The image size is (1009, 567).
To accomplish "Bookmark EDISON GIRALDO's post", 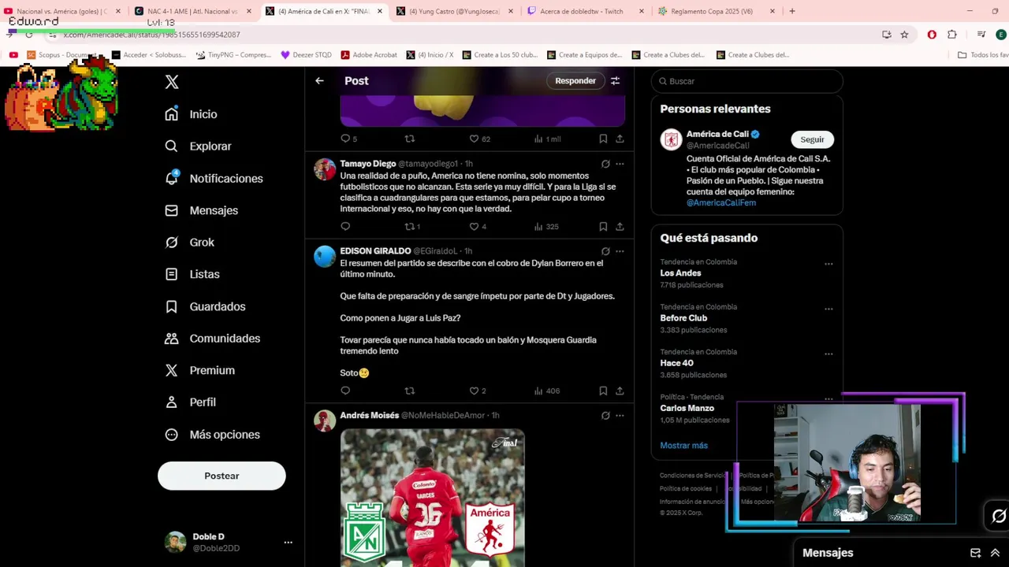I will [603, 391].
